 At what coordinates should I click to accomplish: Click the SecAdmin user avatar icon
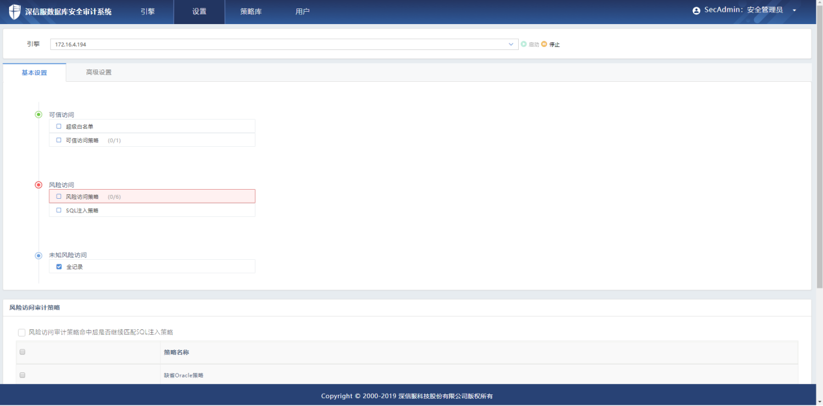[x=697, y=11]
